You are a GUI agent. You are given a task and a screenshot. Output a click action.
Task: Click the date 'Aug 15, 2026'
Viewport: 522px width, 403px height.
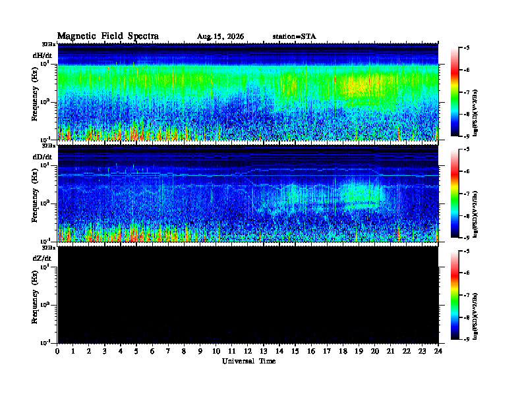point(220,37)
